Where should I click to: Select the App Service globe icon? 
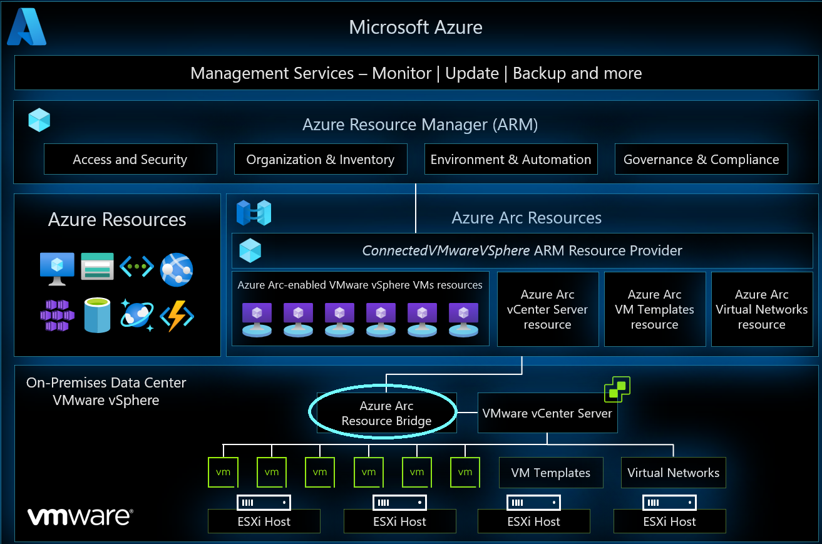177,270
